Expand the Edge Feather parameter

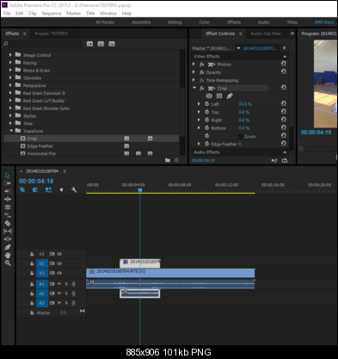(199, 144)
